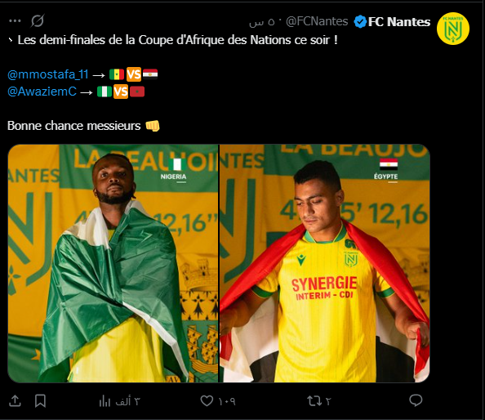The image size is (485, 420).
Task: Open the FC Nantes display name
Action: (x=399, y=22)
